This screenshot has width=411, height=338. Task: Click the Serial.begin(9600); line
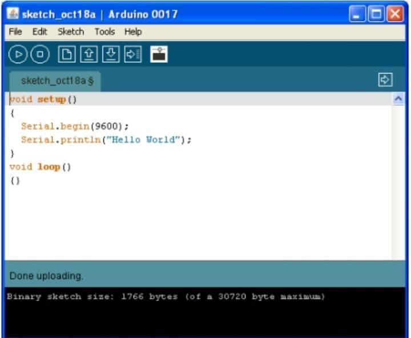75,126
